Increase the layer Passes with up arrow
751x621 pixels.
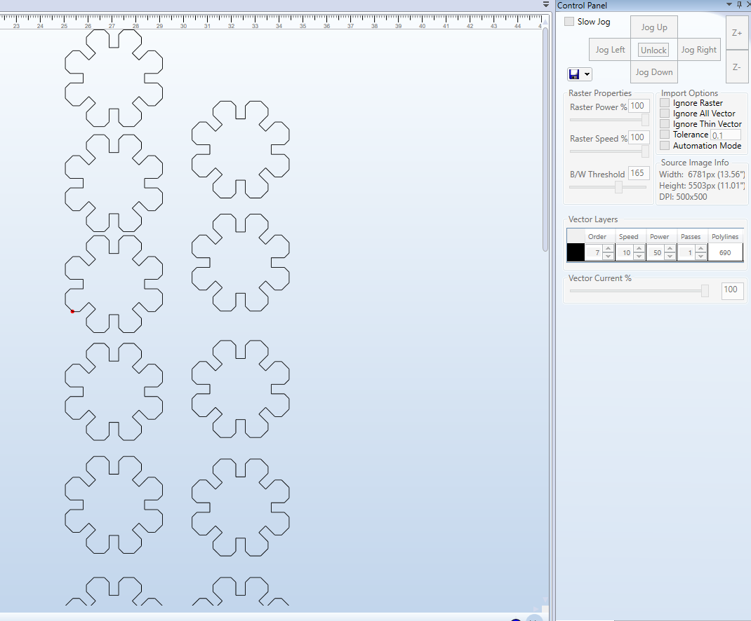[x=700, y=248]
